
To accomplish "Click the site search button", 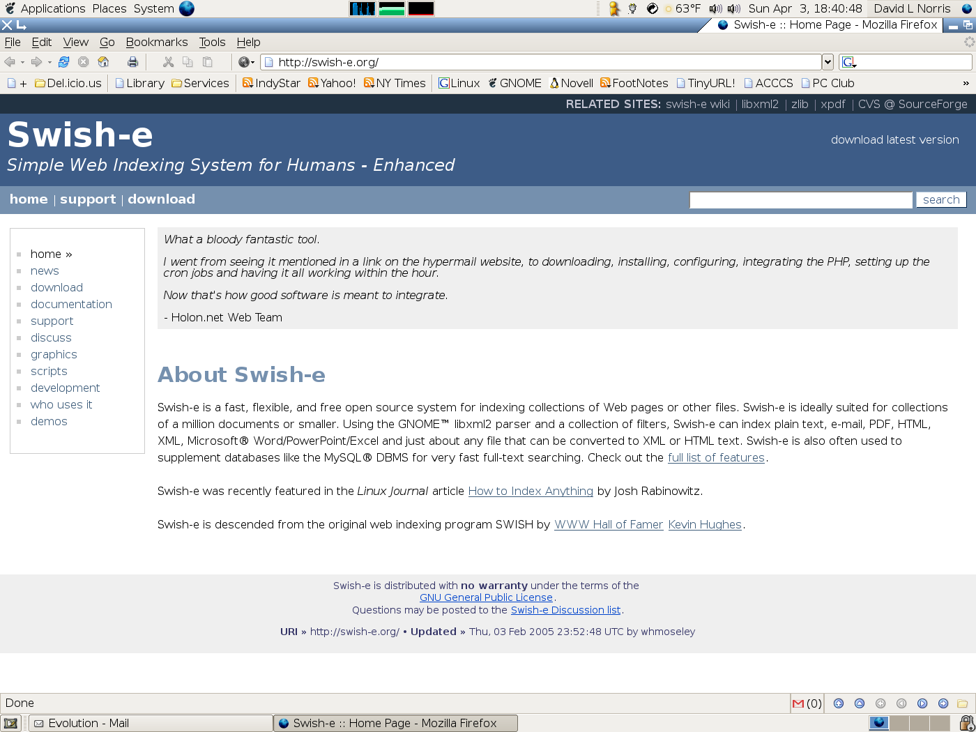I will (x=941, y=199).
